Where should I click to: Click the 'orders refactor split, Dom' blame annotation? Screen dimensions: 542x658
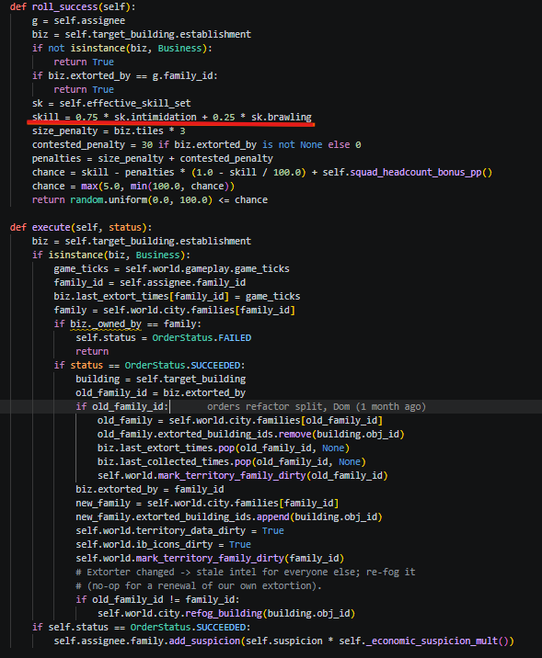(x=317, y=406)
